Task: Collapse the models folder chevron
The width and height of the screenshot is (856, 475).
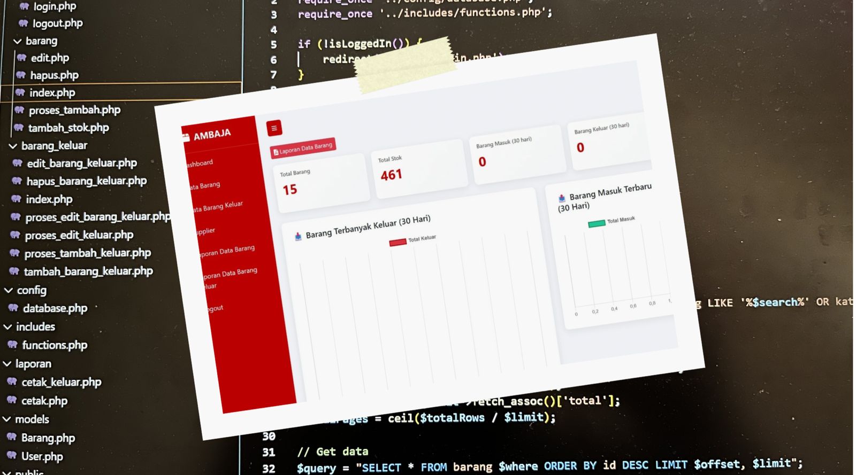Action: 7,419
